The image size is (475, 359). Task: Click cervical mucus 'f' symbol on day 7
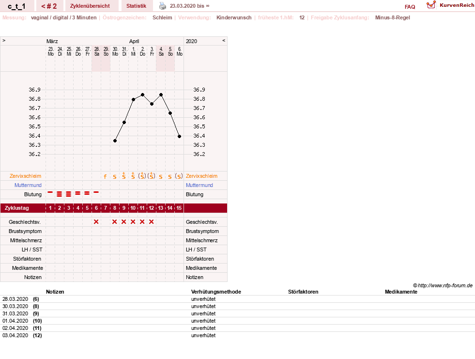105,176
